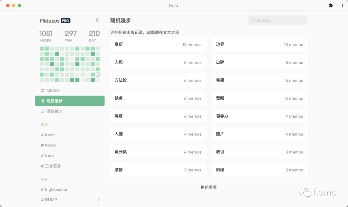The width and height of the screenshot is (348, 207).
Task: Open the 屏幕 tag card
Action: tap(158, 116)
